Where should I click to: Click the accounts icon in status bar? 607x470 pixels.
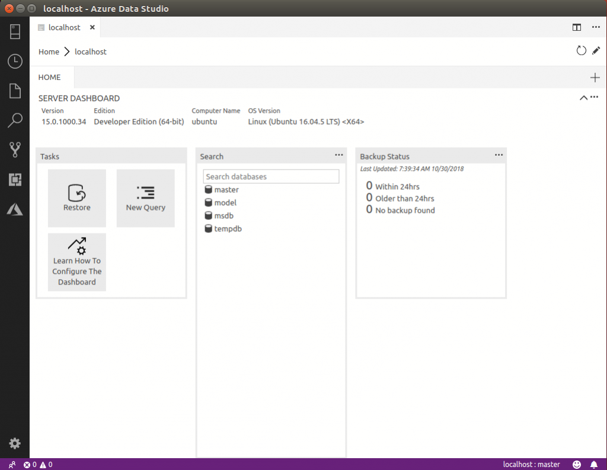point(12,465)
